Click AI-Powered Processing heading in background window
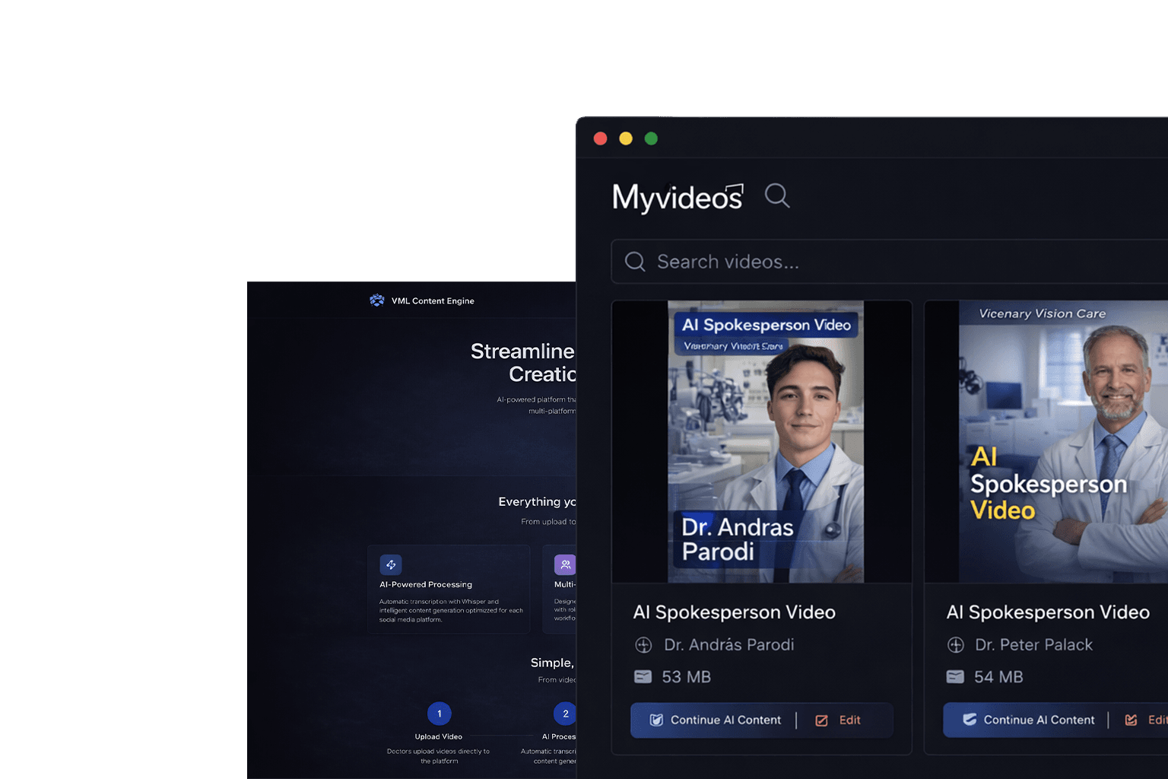Viewport: 1168px width, 779px height. 426,584
